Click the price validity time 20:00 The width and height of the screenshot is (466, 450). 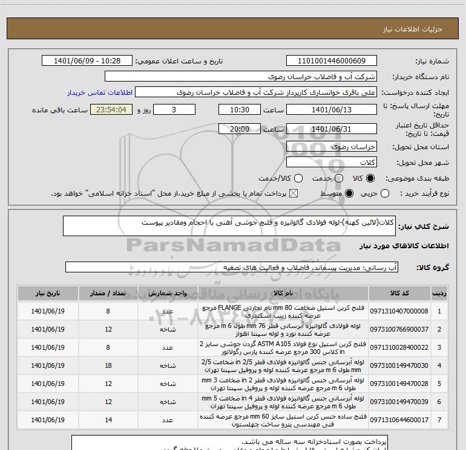(x=240, y=129)
